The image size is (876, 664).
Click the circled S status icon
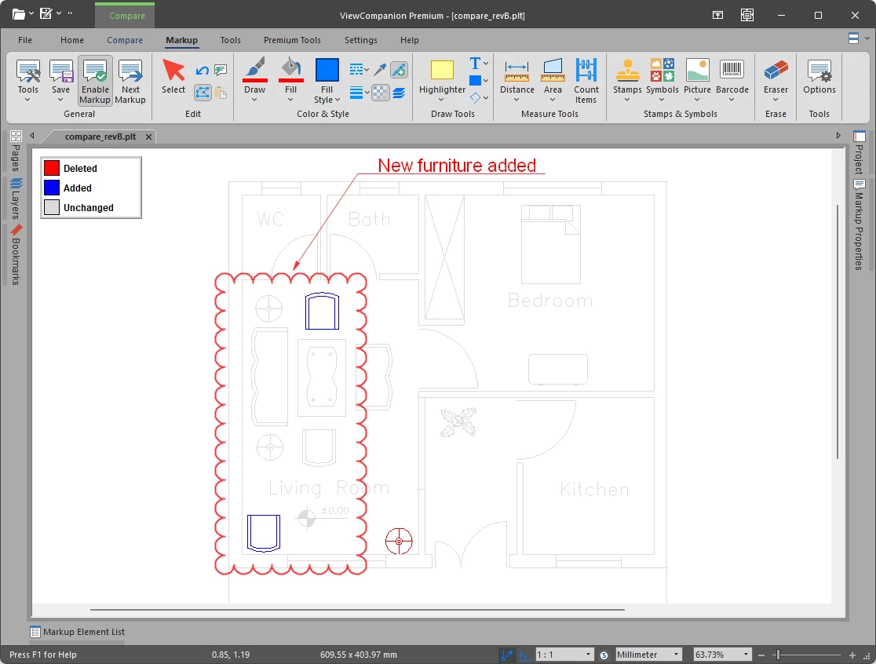click(604, 655)
